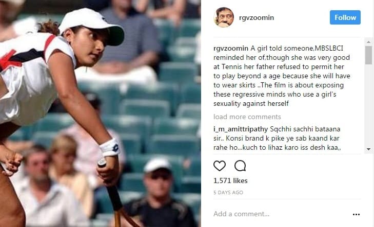Viewport: 374px width, 227px height.
Task: Click the comments scrollbar down arrow
Action: (x=368, y=149)
